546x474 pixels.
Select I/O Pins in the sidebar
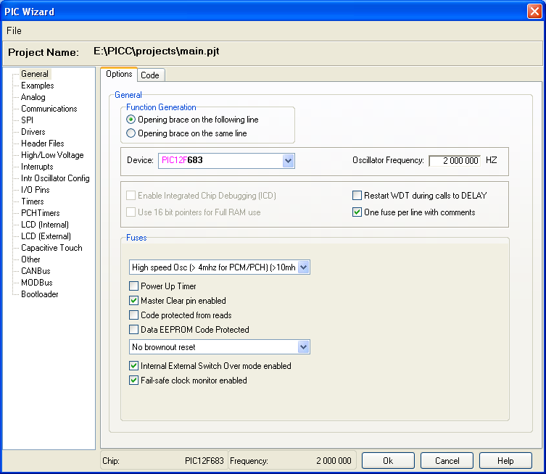[x=36, y=190]
